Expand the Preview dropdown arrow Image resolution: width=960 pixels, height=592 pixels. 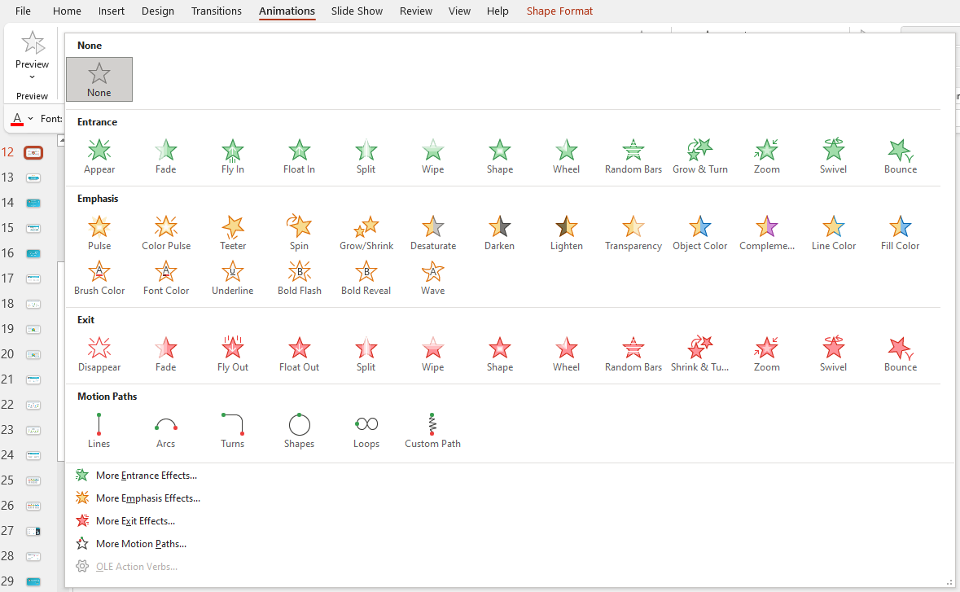click(33, 77)
